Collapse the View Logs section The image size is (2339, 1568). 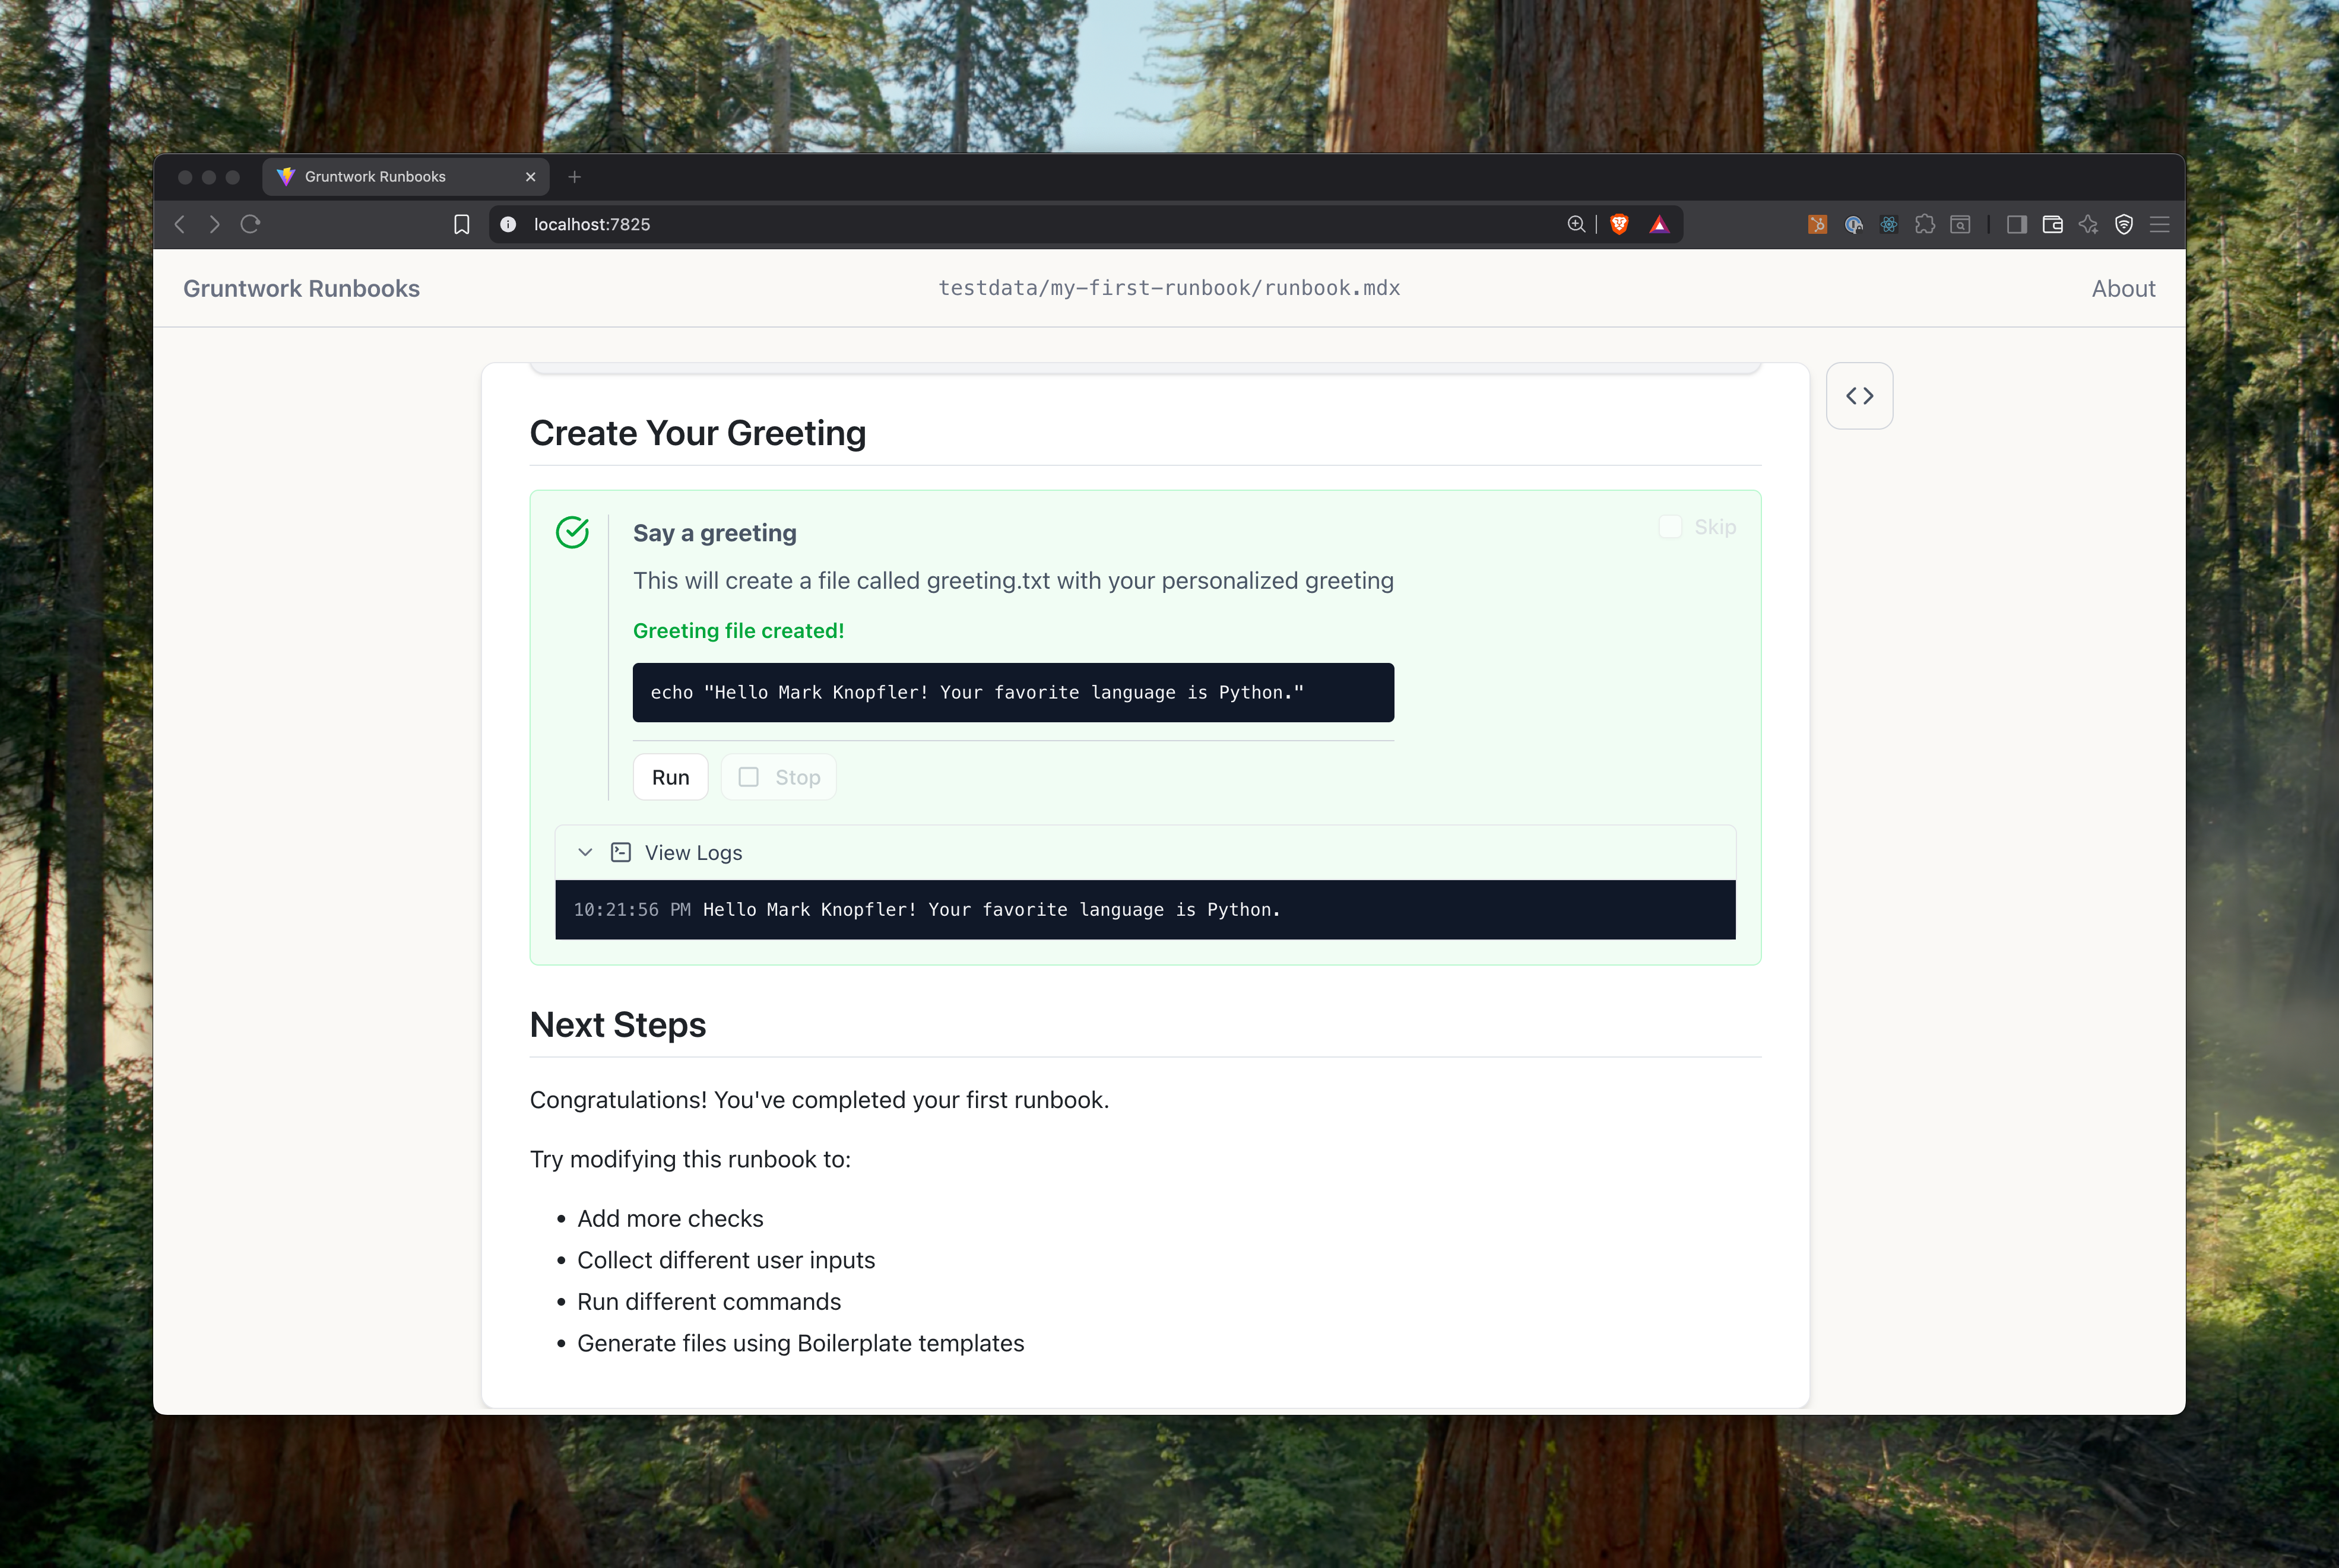pos(585,852)
